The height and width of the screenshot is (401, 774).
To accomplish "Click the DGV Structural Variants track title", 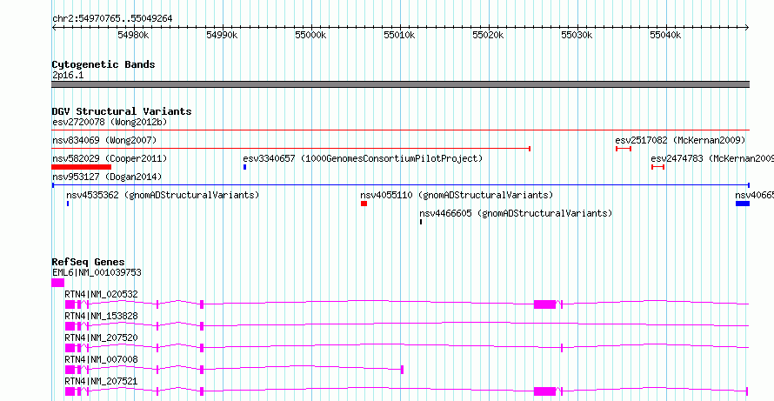I will point(122,111).
